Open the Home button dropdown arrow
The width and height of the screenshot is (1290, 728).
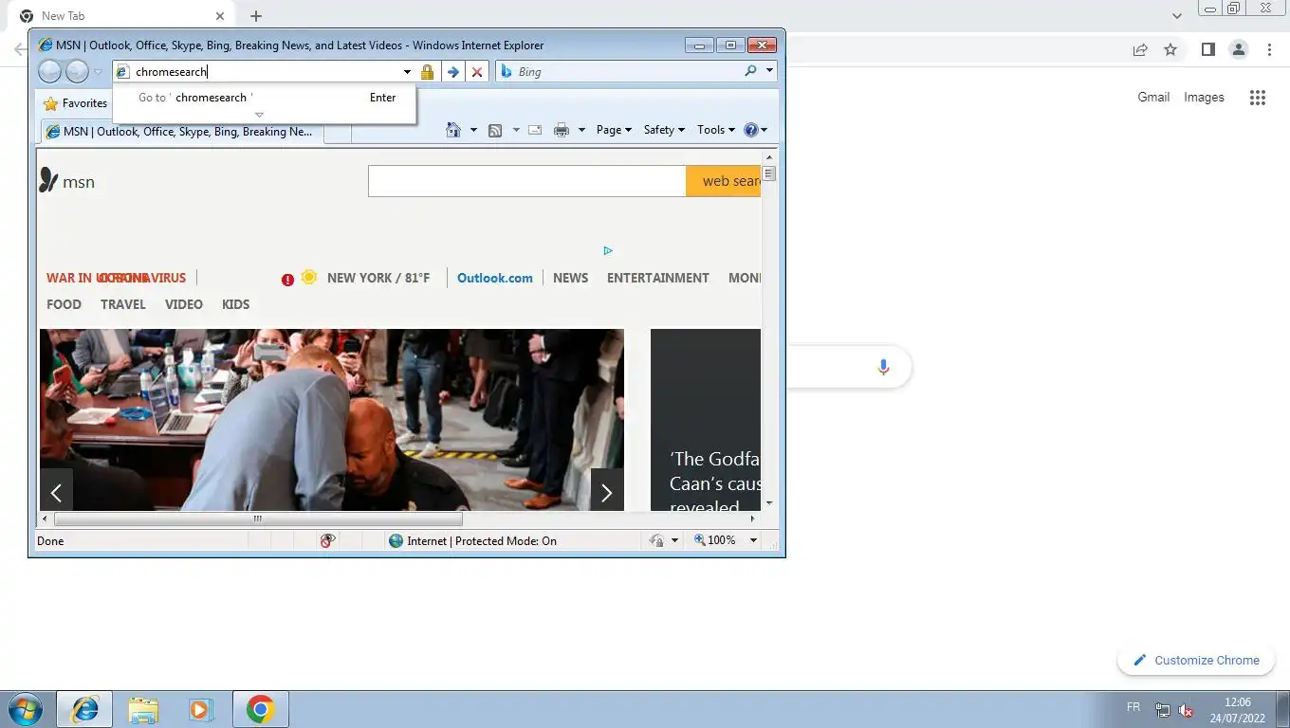[473, 130]
